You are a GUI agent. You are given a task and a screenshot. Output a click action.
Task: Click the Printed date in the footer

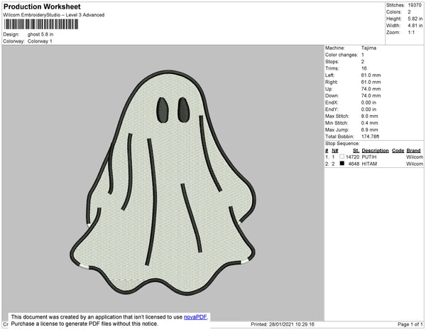pyautogui.click(x=283, y=324)
